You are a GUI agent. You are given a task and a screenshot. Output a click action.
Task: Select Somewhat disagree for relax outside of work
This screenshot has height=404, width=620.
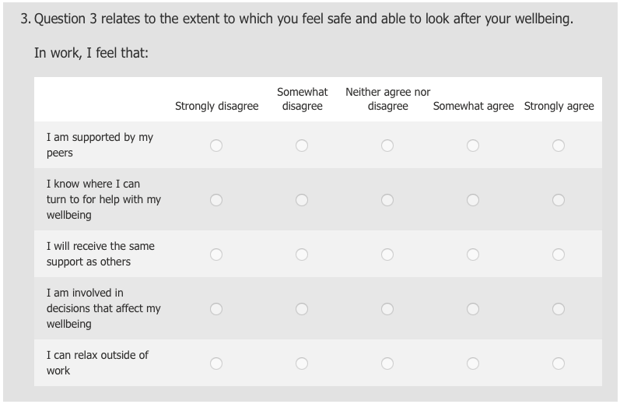[302, 364]
